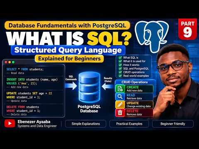Click the arrow under SQL Commands

[x=71, y=86]
